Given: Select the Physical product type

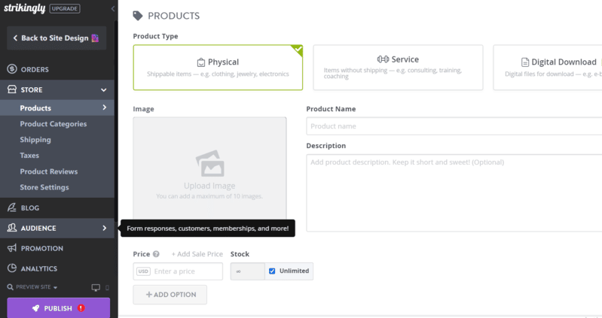Looking at the screenshot, I should (218, 68).
